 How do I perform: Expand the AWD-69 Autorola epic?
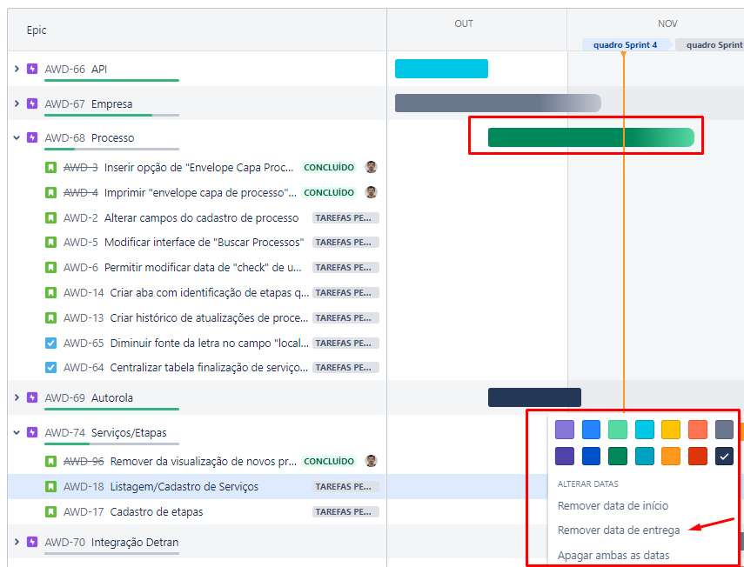point(17,397)
